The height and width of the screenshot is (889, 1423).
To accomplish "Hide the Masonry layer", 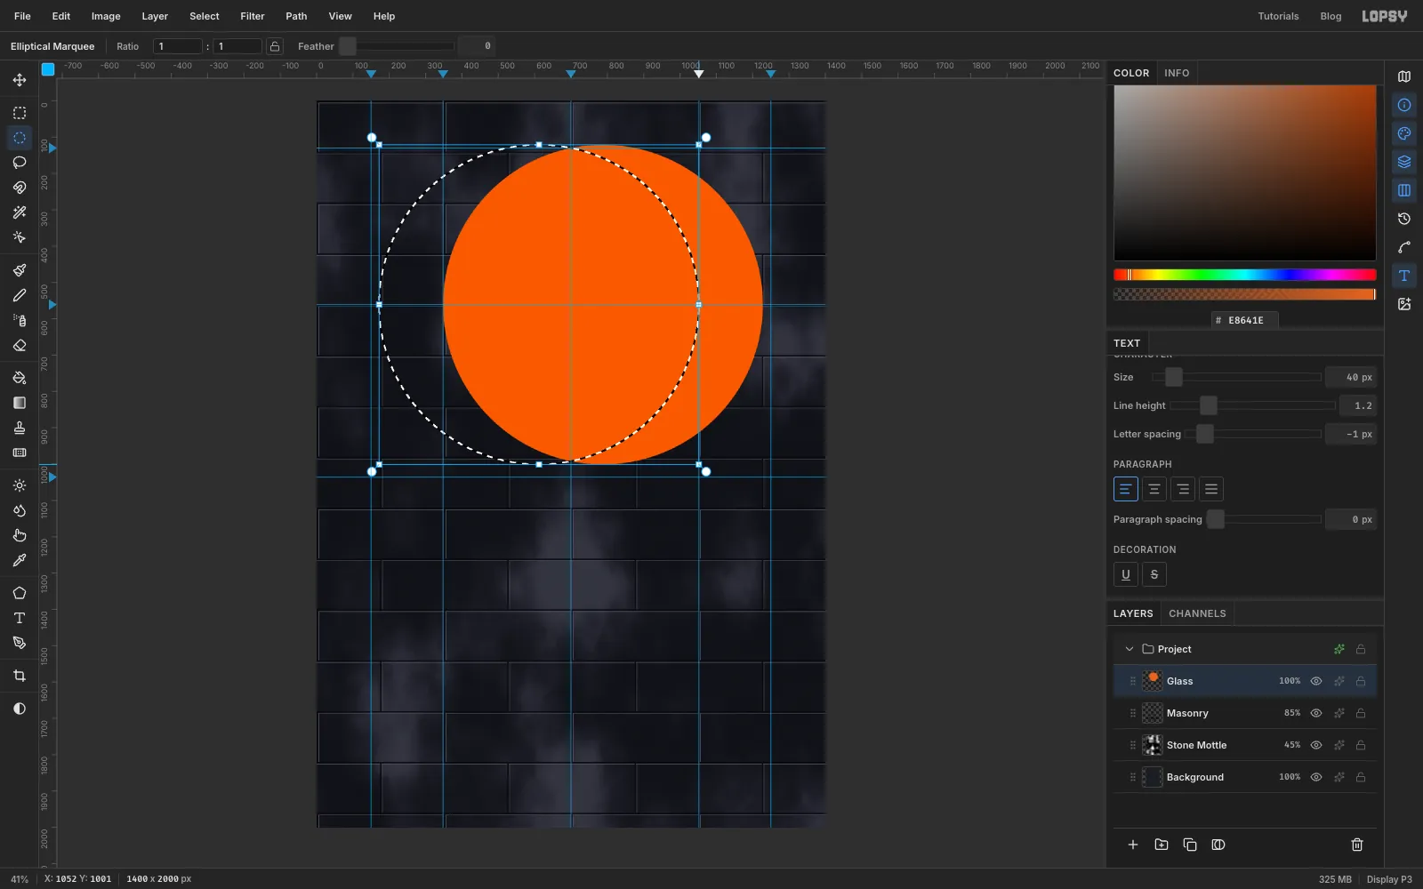I will (x=1316, y=713).
